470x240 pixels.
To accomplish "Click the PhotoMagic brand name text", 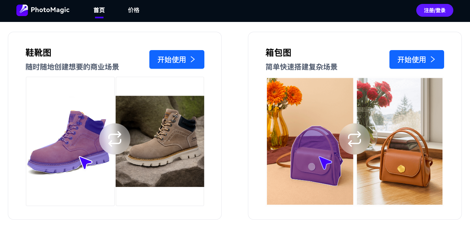I will tap(50, 10).
